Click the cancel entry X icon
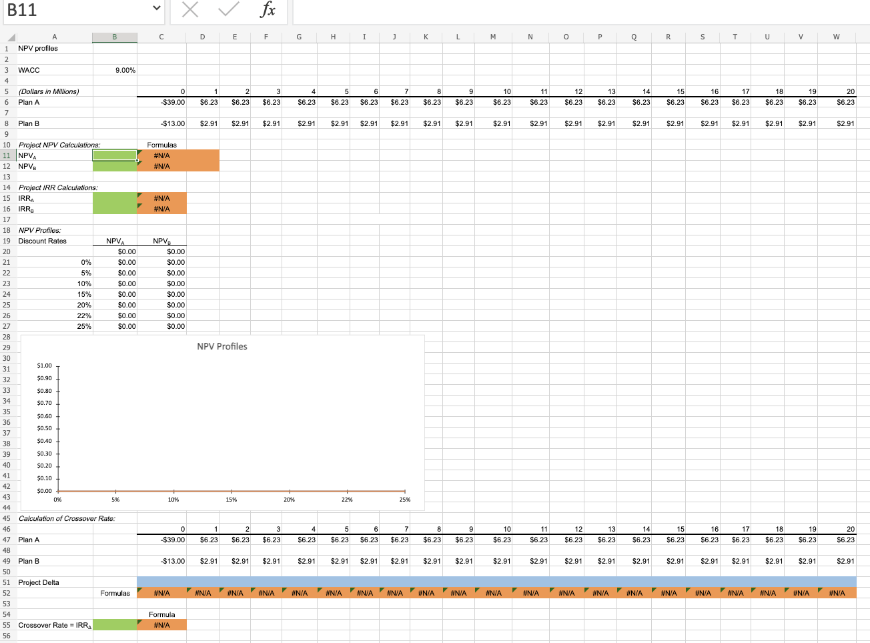870x643 pixels. [190, 9]
